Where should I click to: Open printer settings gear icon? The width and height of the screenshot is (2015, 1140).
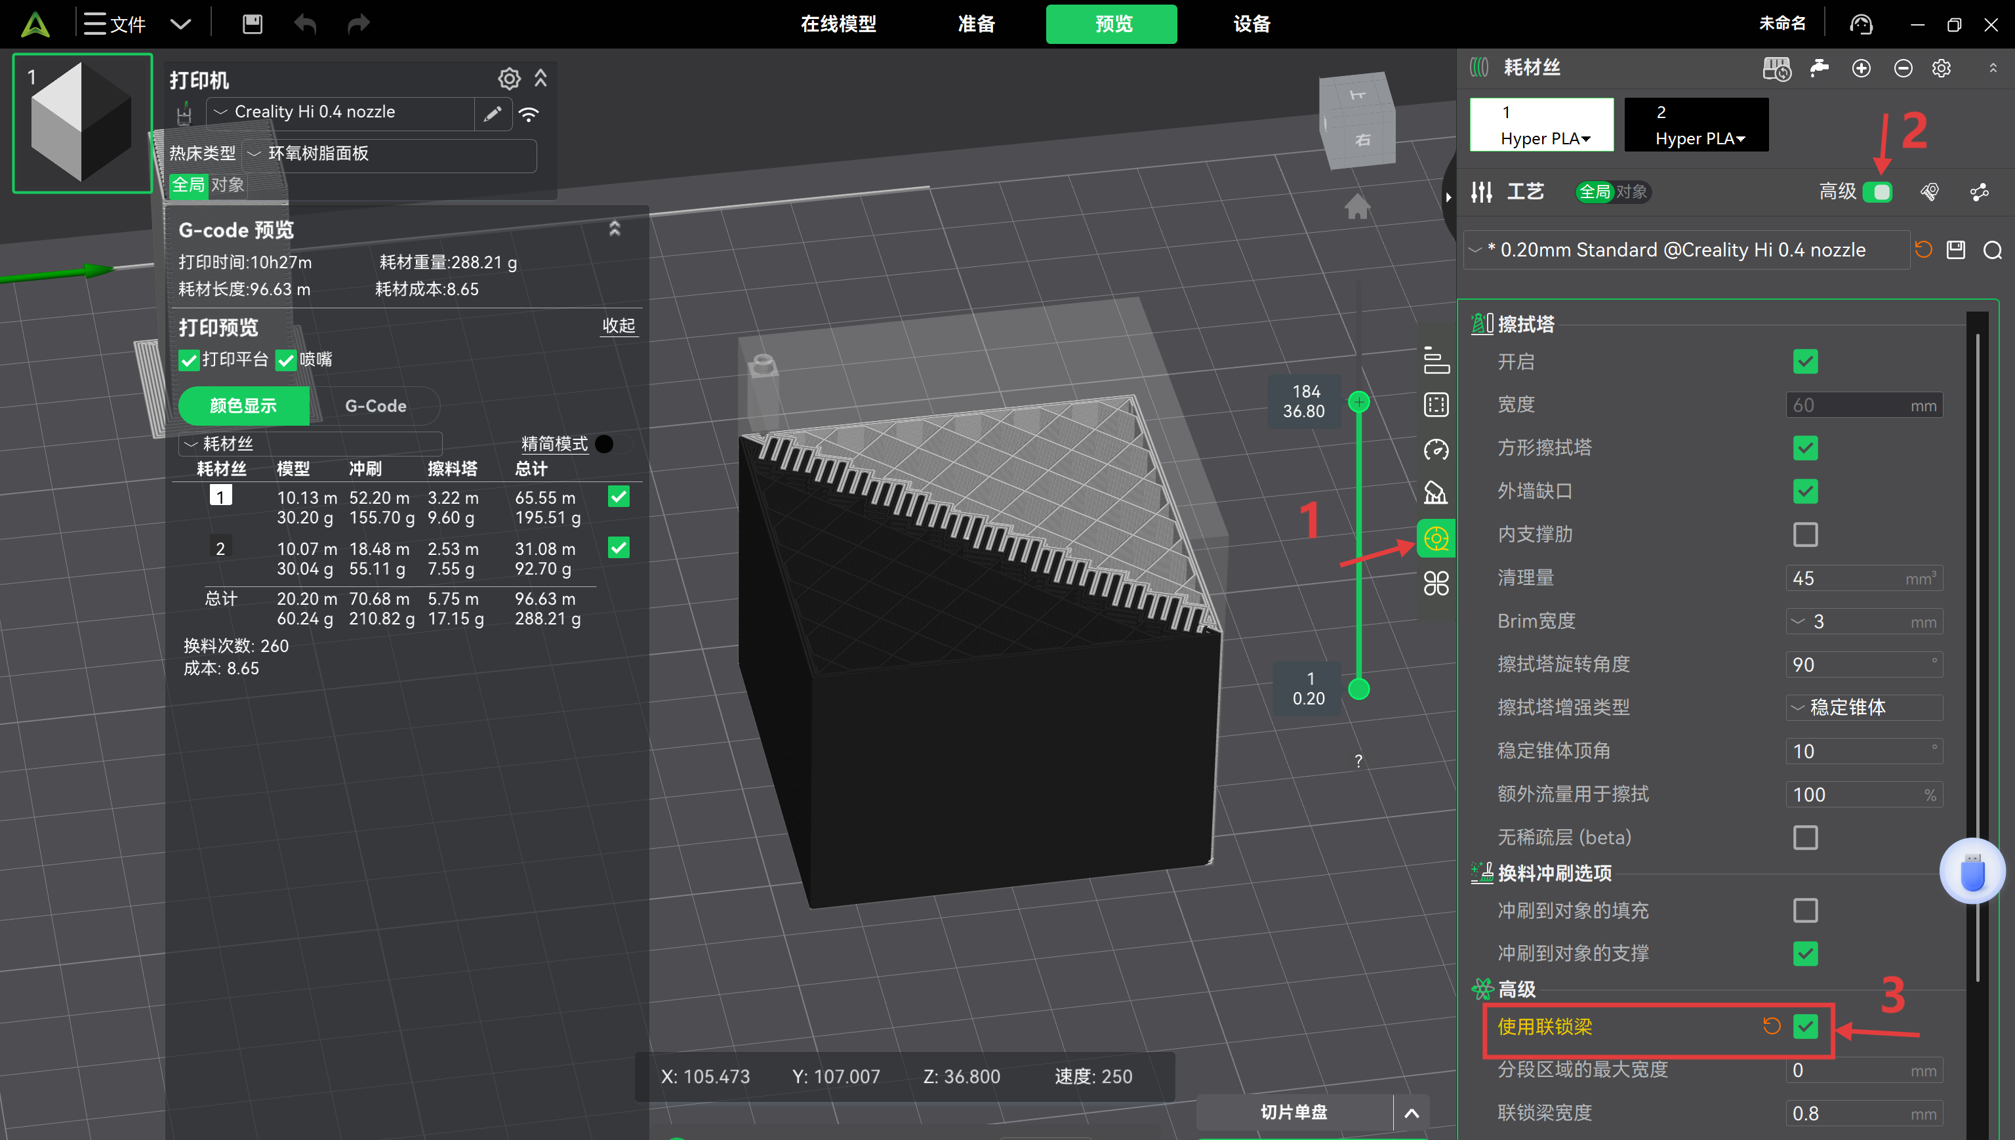pyautogui.click(x=509, y=79)
